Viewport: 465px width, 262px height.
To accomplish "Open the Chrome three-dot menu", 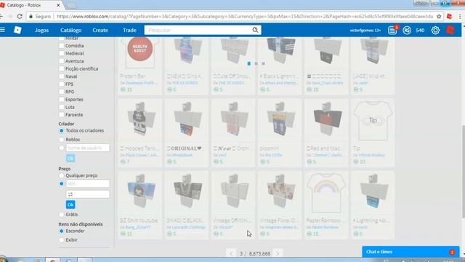I will (460, 16).
